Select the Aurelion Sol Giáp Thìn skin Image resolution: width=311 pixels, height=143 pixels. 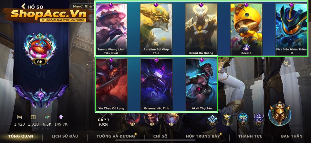click(156, 29)
